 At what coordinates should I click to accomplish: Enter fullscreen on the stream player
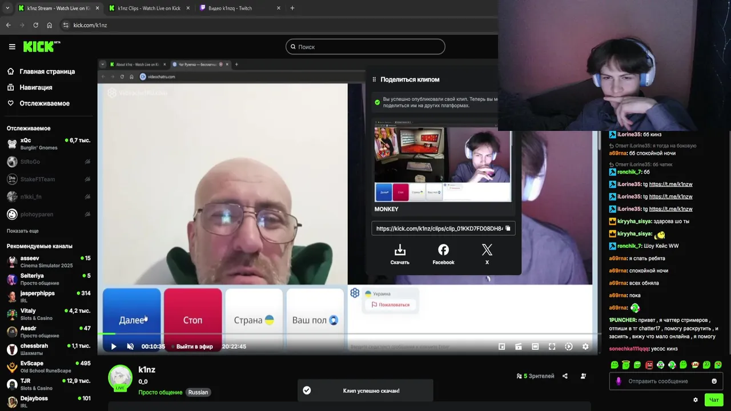pos(552,346)
